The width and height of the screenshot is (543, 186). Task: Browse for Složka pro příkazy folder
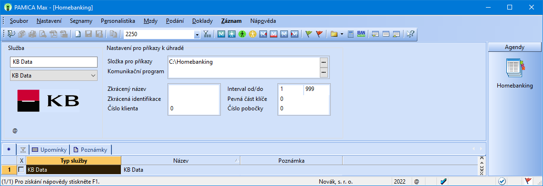click(324, 62)
